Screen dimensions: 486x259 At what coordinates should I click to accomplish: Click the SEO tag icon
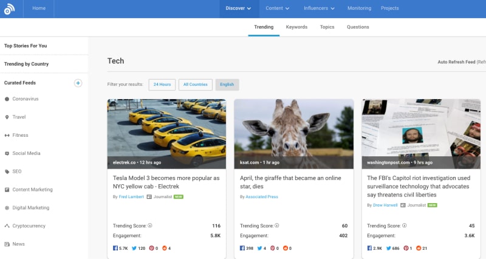tap(7, 171)
